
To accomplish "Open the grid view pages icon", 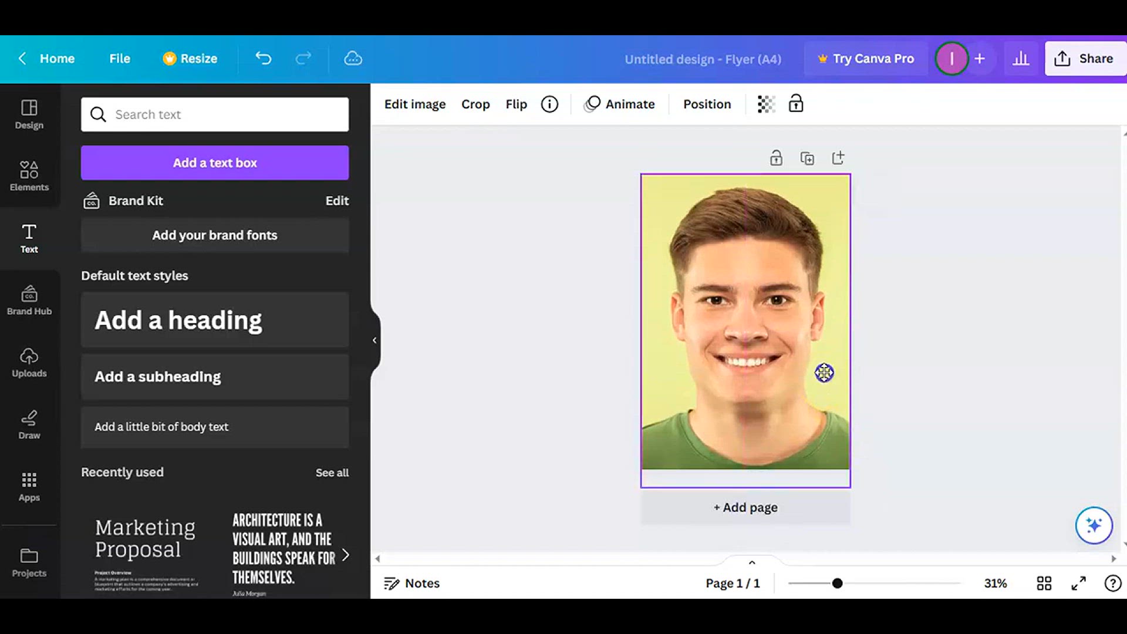I will [1044, 584].
